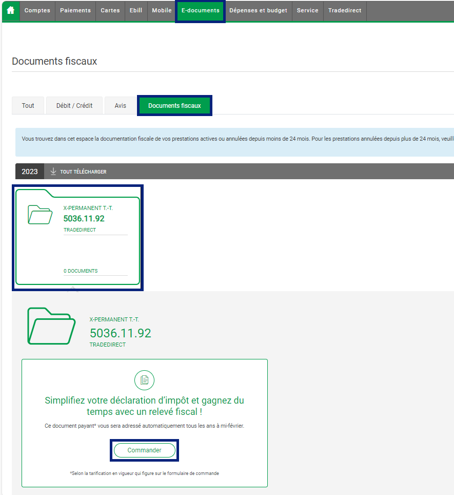Open the Comptes menu

click(37, 10)
